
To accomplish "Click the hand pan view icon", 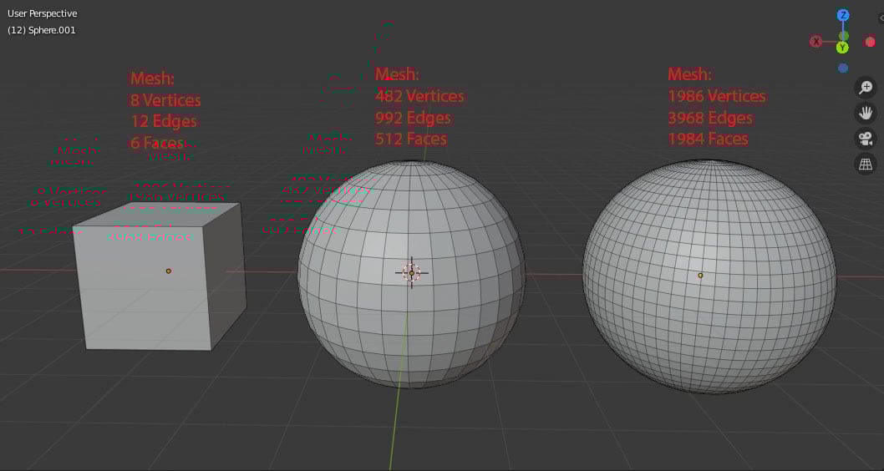I will [x=866, y=113].
